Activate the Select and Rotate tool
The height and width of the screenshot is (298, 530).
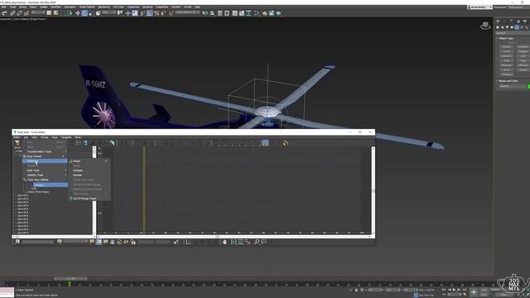84,13
